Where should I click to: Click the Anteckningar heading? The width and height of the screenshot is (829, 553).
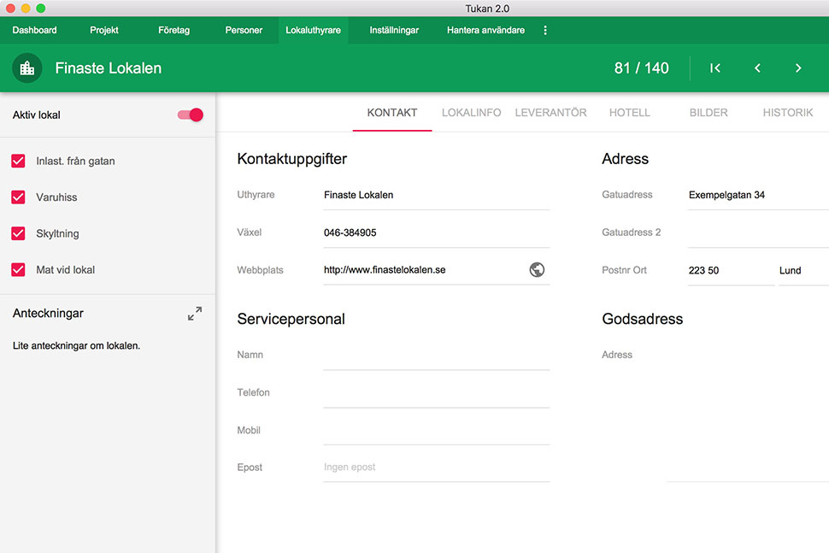tap(48, 314)
